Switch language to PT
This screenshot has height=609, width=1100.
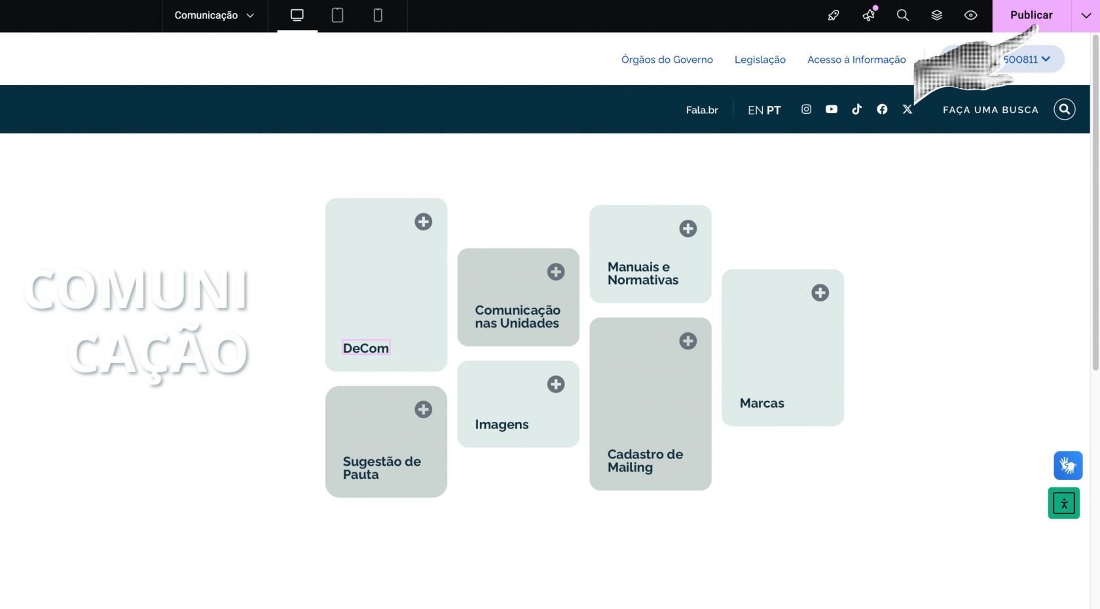tap(774, 110)
